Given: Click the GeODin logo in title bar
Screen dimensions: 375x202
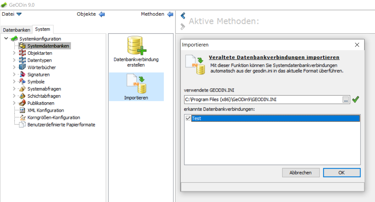Looking at the screenshot, I should (4, 5).
